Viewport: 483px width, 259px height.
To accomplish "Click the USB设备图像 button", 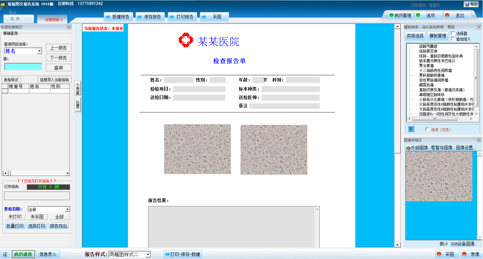I will point(463,244).
